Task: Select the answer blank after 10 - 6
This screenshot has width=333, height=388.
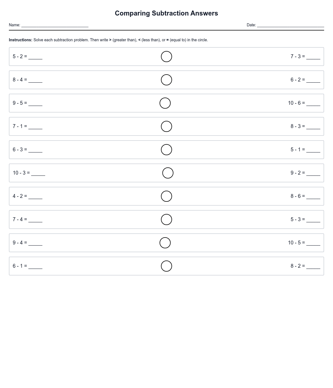Action: point(313,104)
